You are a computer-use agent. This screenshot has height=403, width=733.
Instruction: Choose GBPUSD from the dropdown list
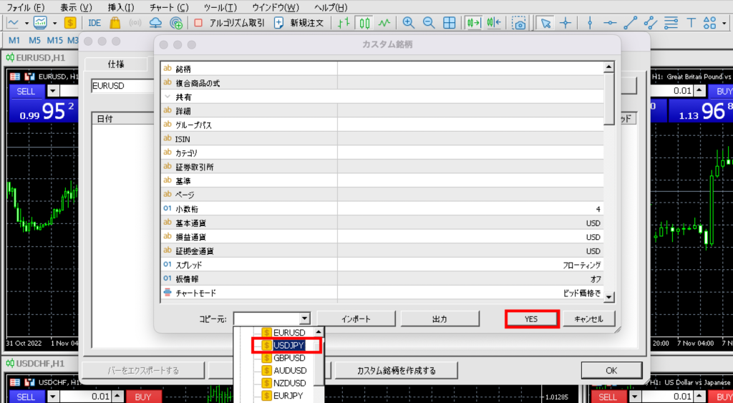[289, 358]
